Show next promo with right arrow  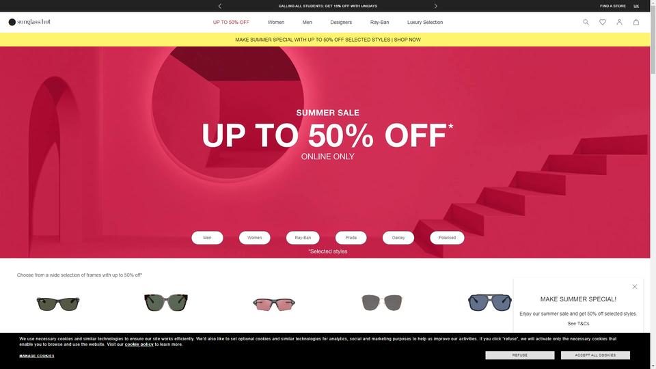point(435,6)
